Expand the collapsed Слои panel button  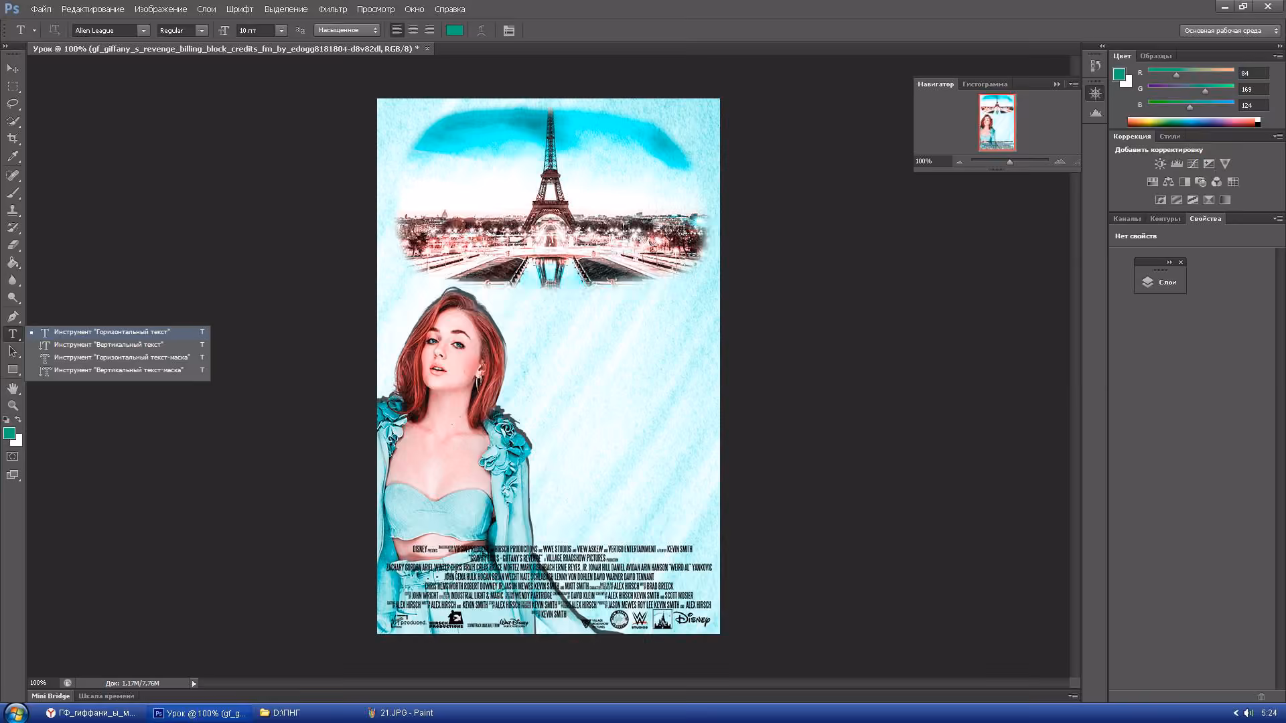tap(1160, 283)
